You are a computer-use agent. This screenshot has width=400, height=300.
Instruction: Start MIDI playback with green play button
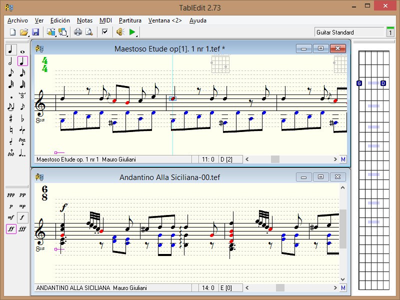point(132,32)
